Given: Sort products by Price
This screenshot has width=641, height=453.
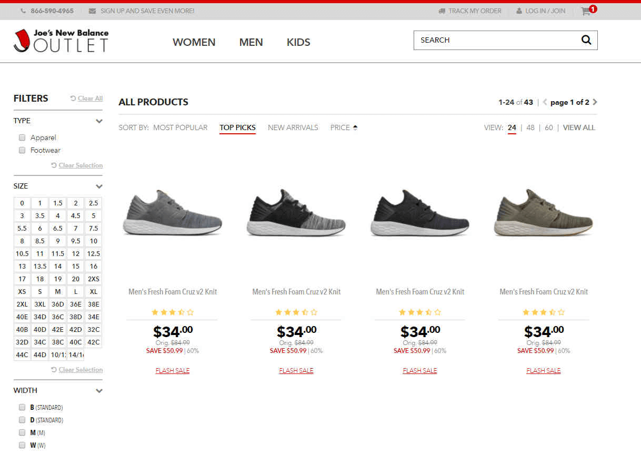Looking at the screenshot, I should [x=340, y=127].
